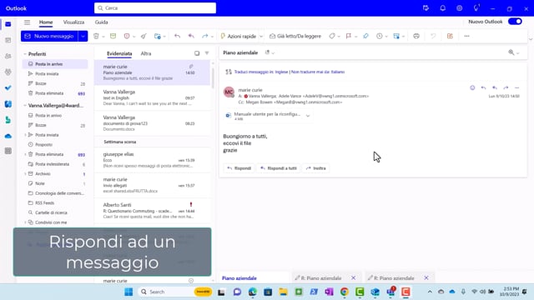Screen dimensions: 534x300
Task: Expand the attachment Manuale utente chevron
Action: coord(308,116)
